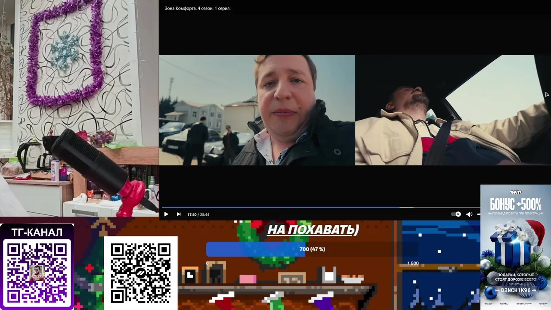The image size is (551, 310).
Task: Skip to the next video
Action: [x=179, y=214]
